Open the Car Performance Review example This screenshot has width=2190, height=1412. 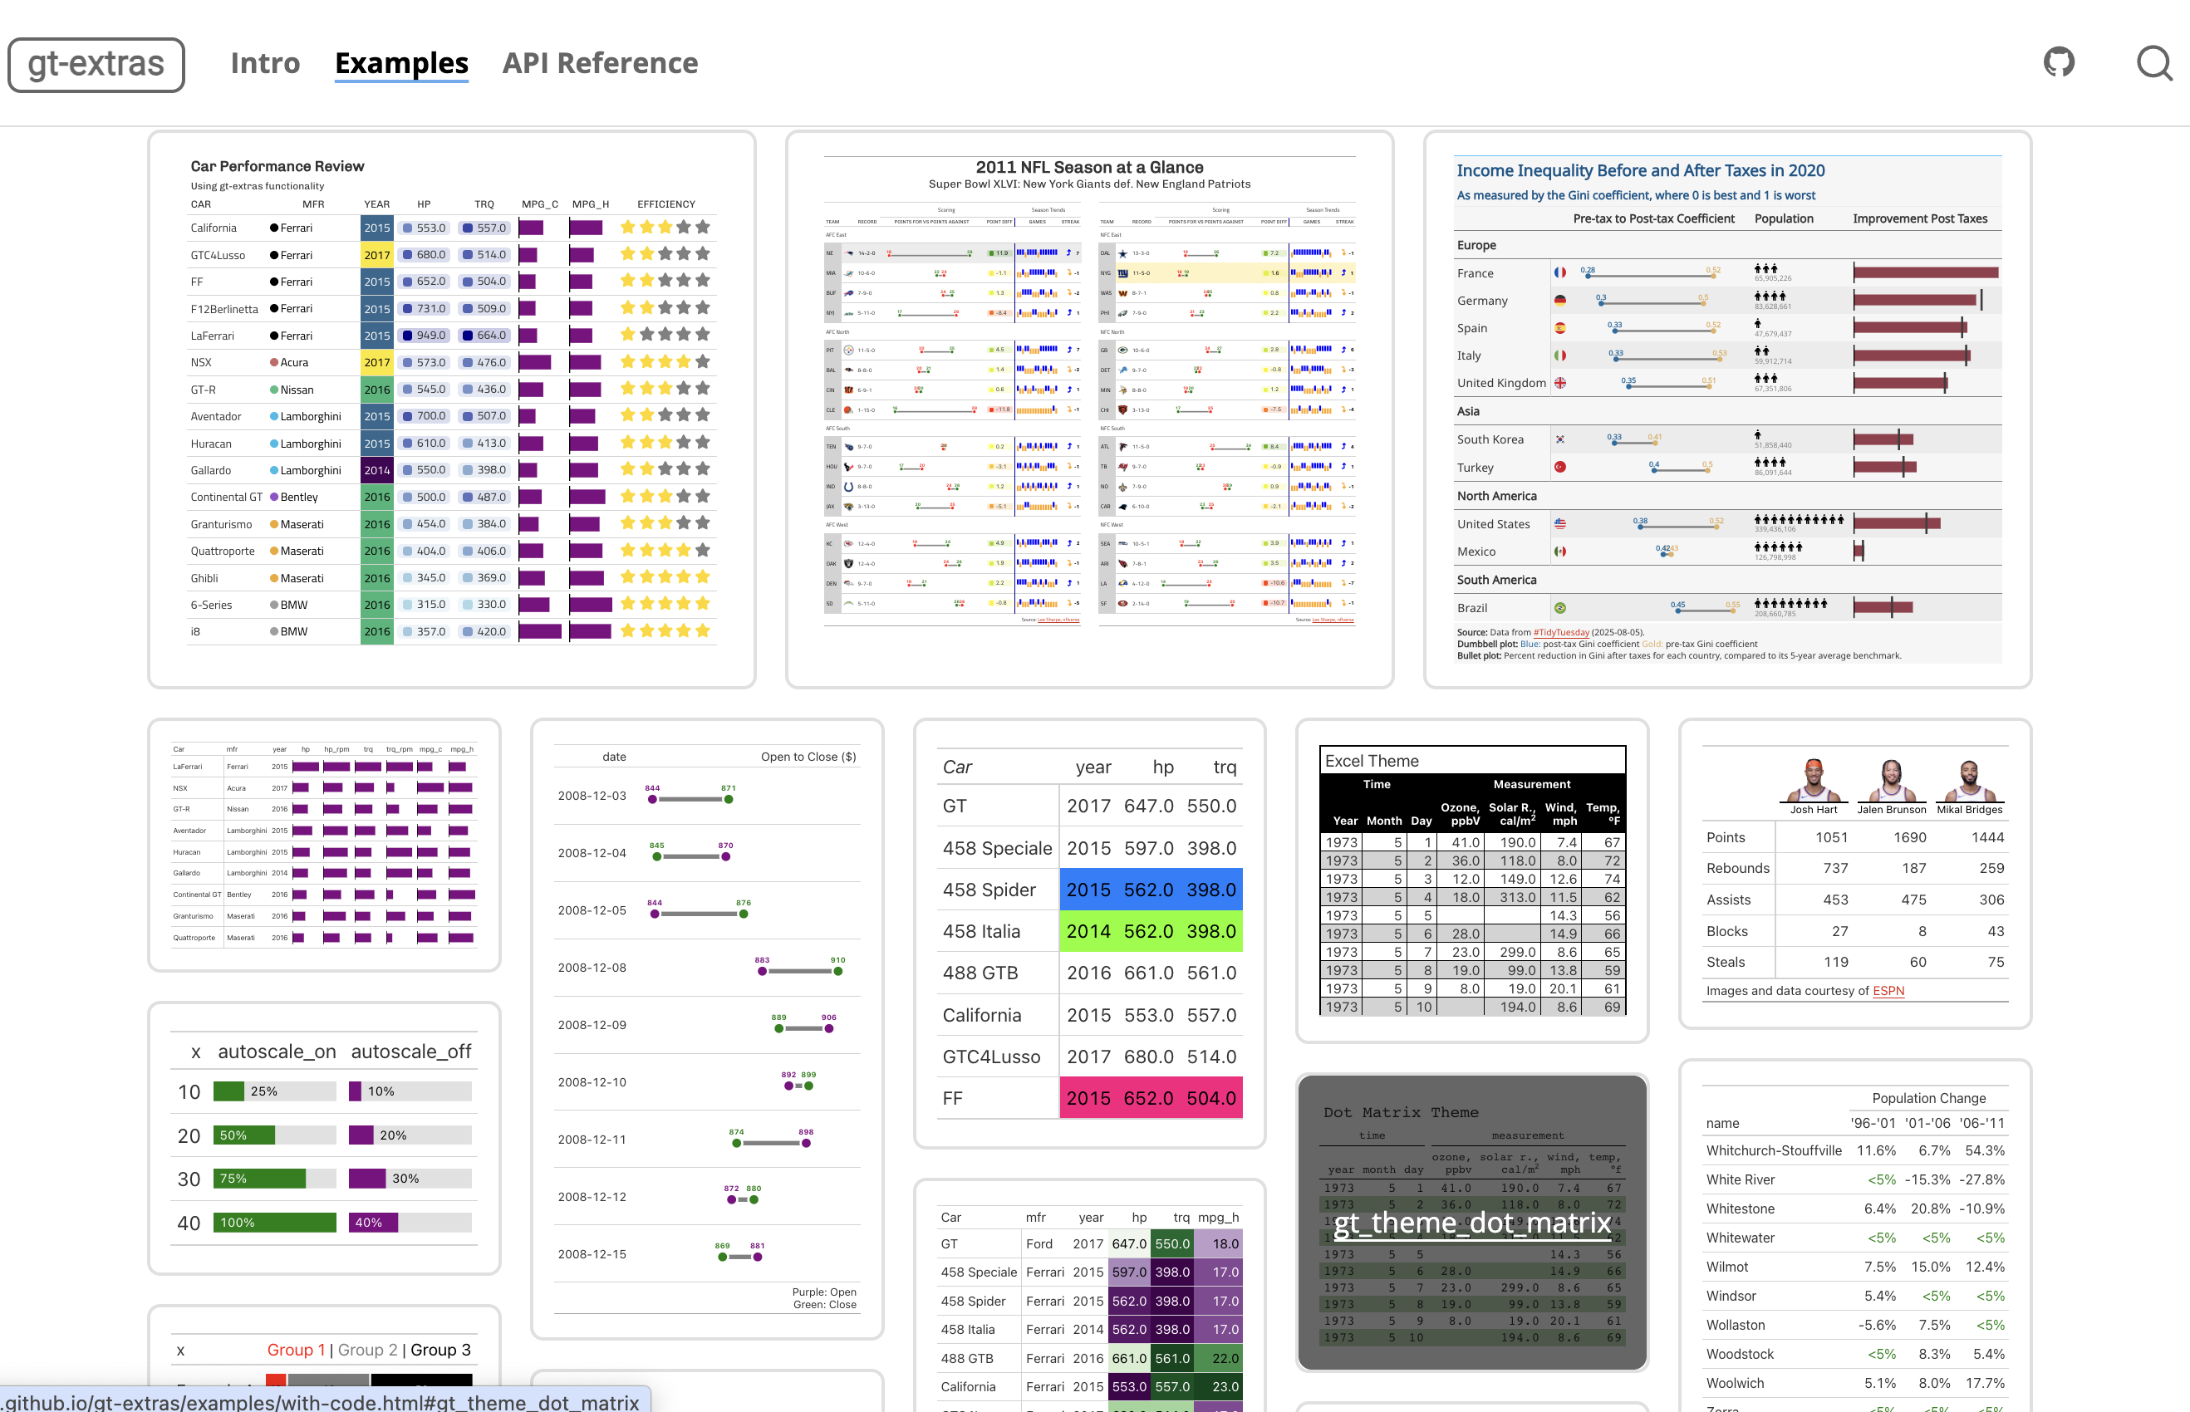(451, 408)
